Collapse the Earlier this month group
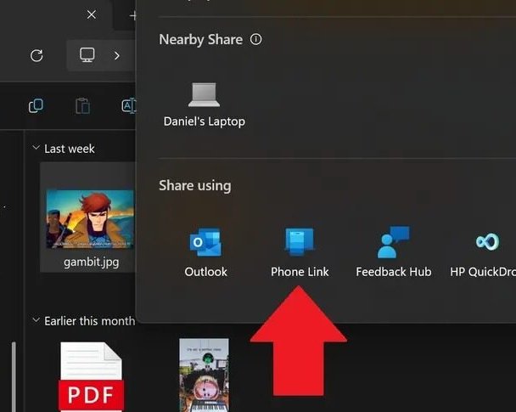Viewport: 516px width, 412px height. coord(36,319)
